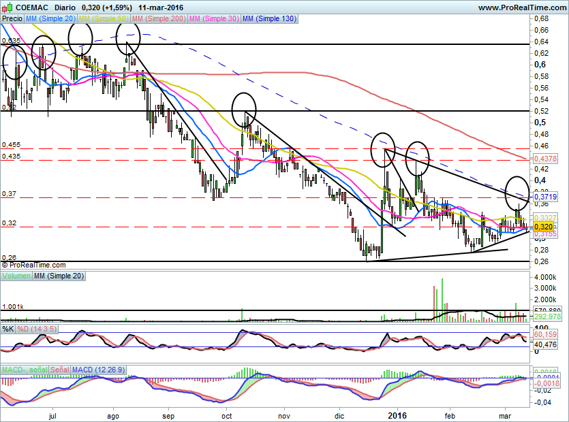The height and width of the screenshot is (422, 569).
Task: Click the Volumen panel label
Action: [x=16, y=276]
